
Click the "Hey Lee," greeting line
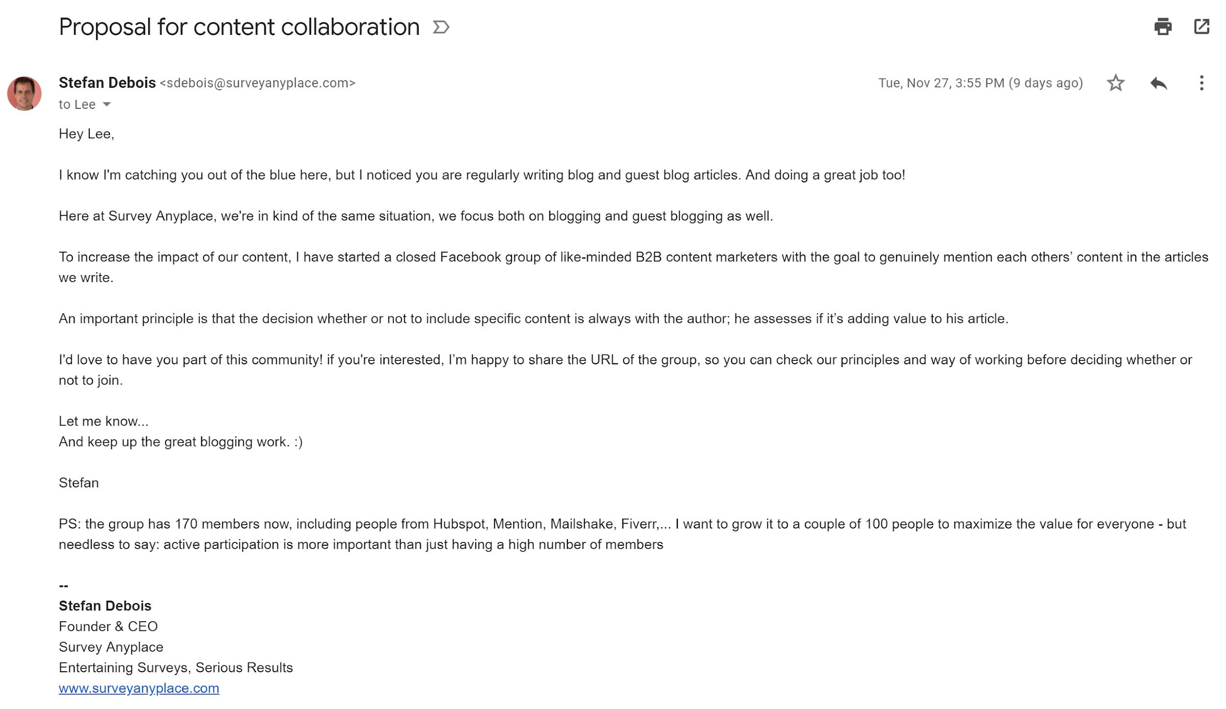click(86, 134)
